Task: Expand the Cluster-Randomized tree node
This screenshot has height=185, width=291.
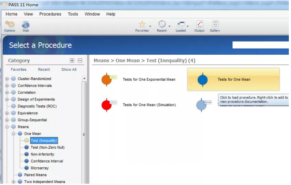Action: (7, 79)
